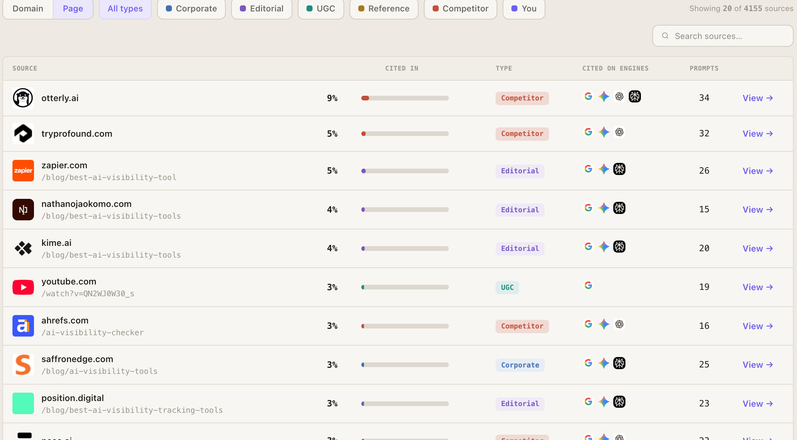Focus the Search sources field
This screenshot has width=797, height=440.
[x=723, y=36]
